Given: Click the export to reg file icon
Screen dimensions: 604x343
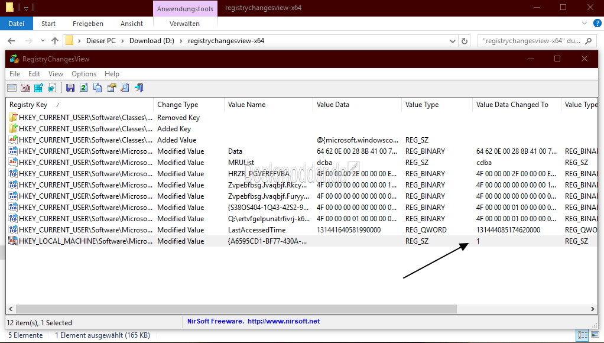Looking at the screenshot, I should click(x=53, y=88).
